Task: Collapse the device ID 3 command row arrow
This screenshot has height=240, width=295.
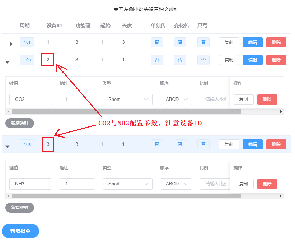Action: click(7, 146)
